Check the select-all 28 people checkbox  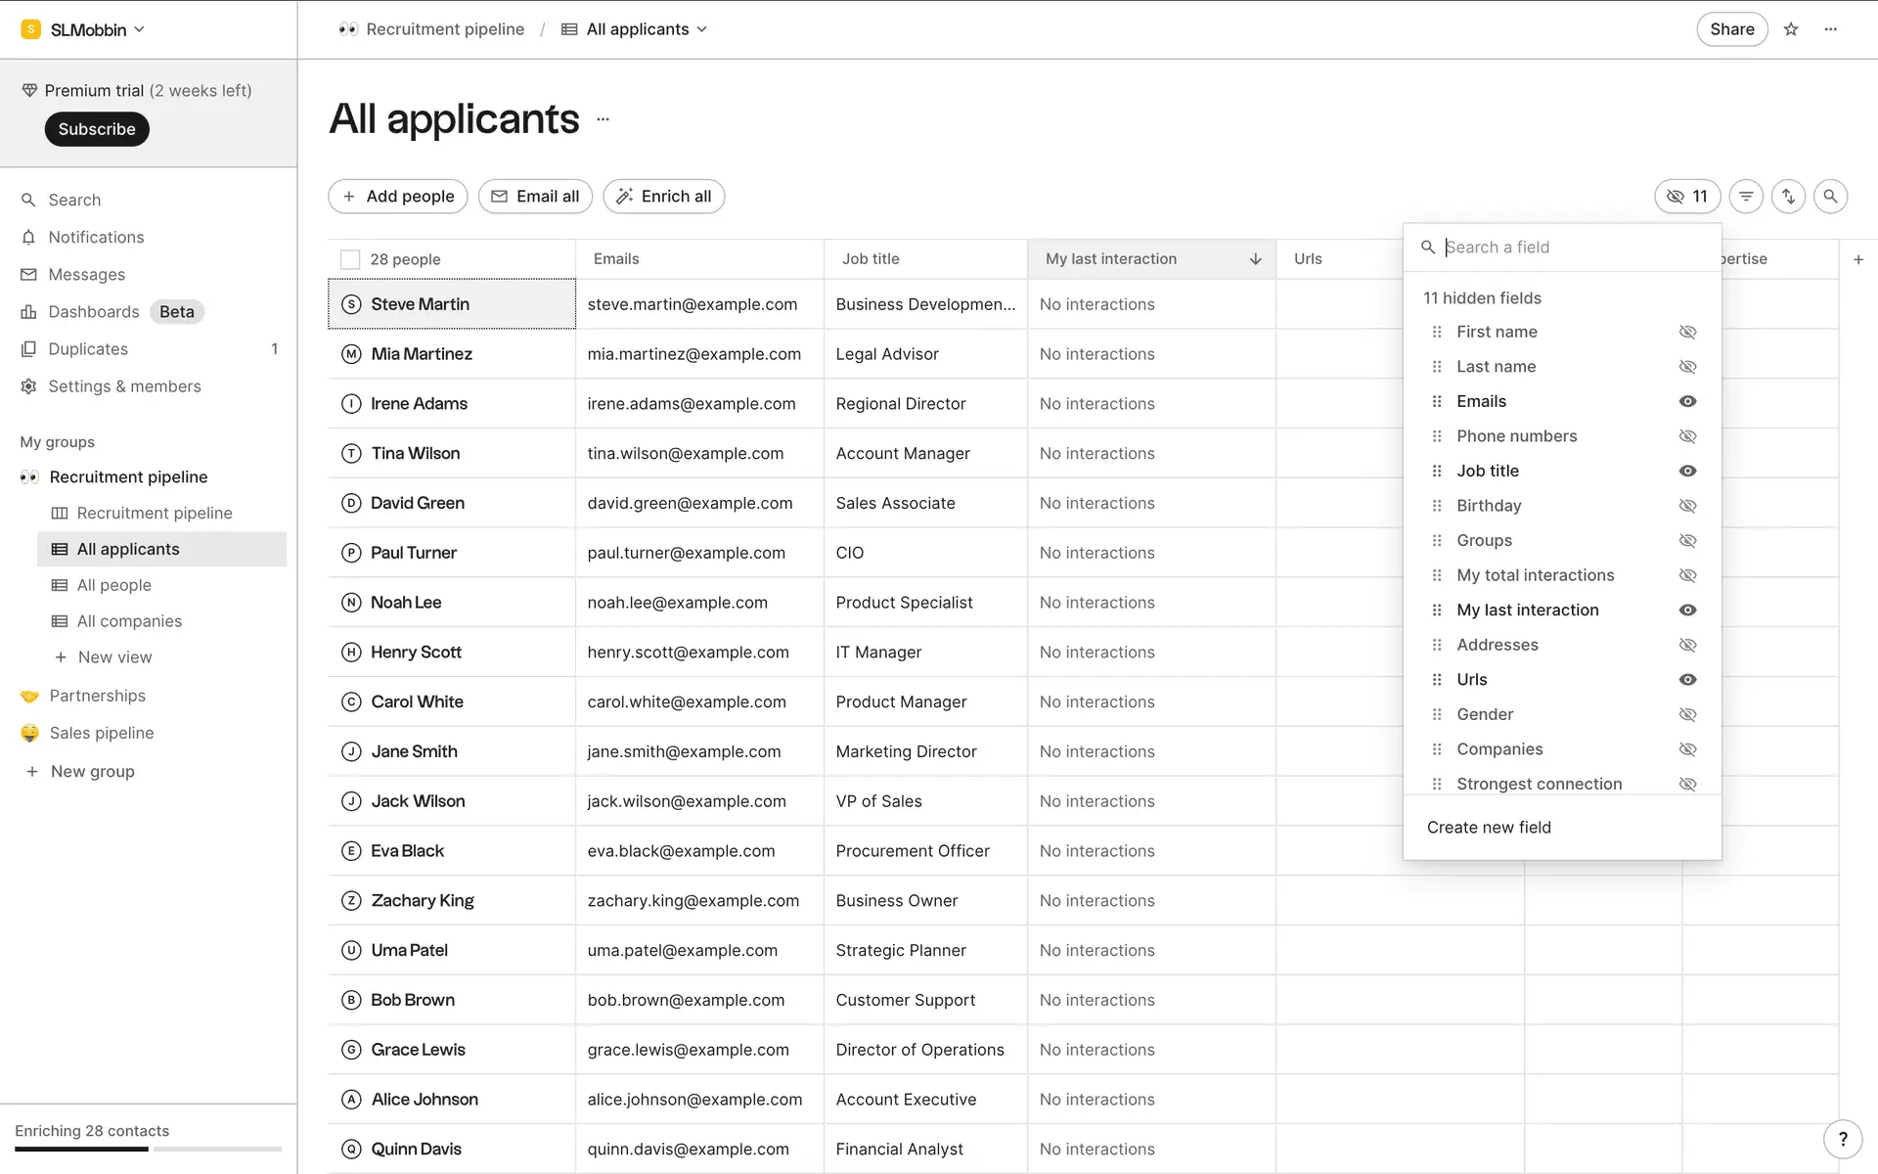(x=350, y=259)
